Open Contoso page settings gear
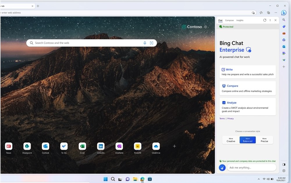 coord(205,27)
